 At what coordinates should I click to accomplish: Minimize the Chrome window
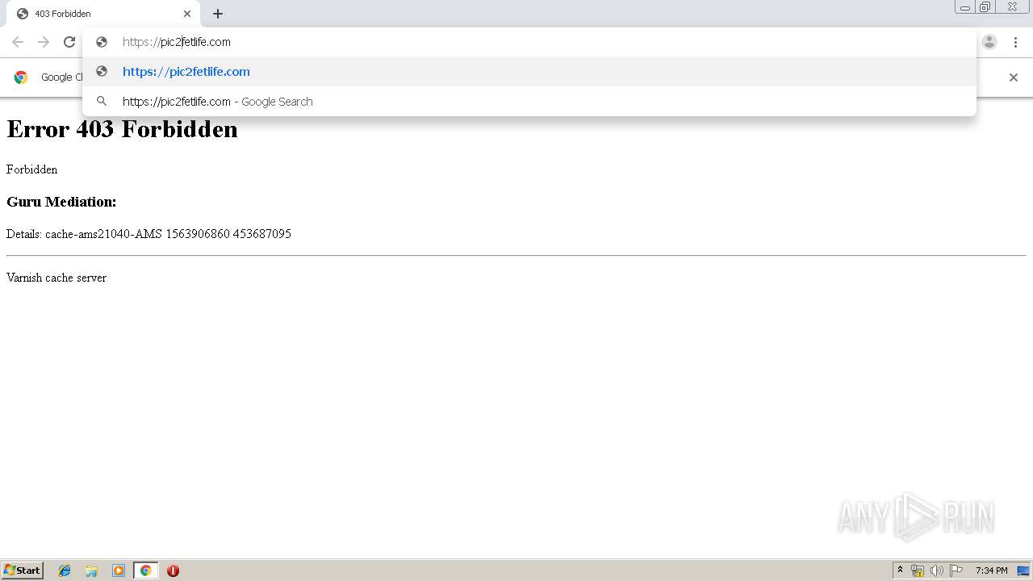[x=965, y=6]
